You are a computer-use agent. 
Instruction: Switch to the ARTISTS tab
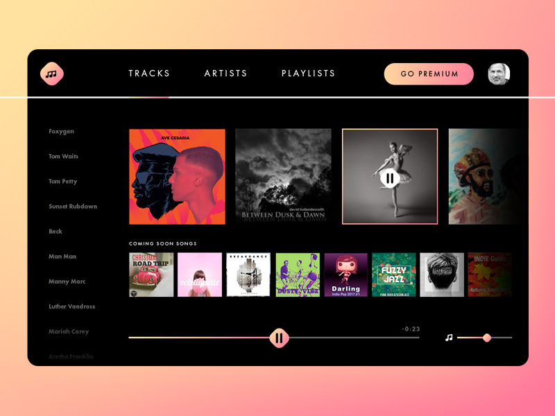coord(226,73)
